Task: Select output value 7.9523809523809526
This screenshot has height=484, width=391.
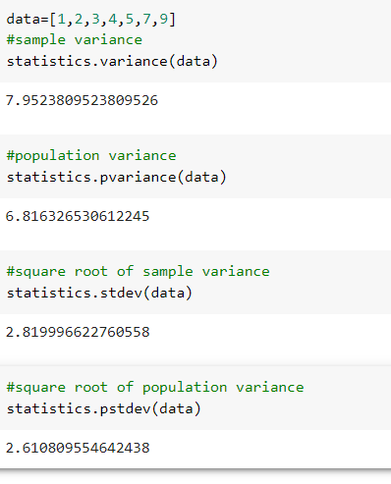Action: point(82,100)
